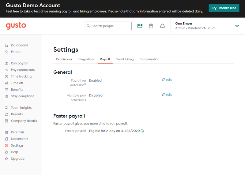Open Help in the sidebar
The image size is (245, 175).
pos(14,152)
